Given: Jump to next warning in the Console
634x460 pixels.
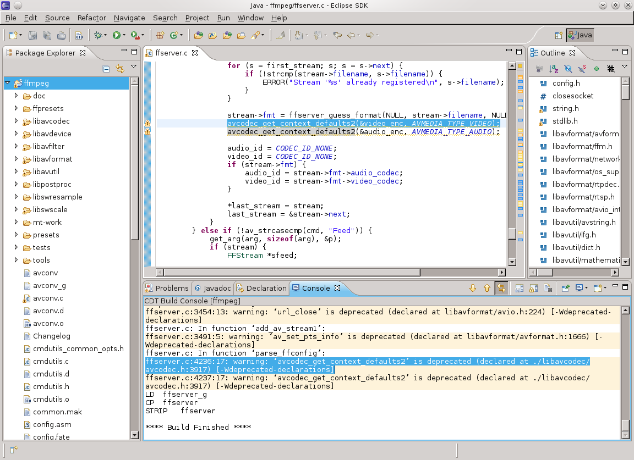Looking at the screenshot, I should coord(472,287).
